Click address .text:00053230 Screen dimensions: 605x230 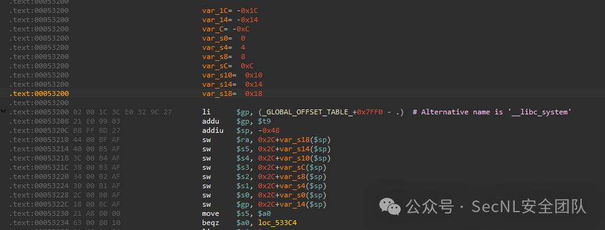click(x=39, y=213)
